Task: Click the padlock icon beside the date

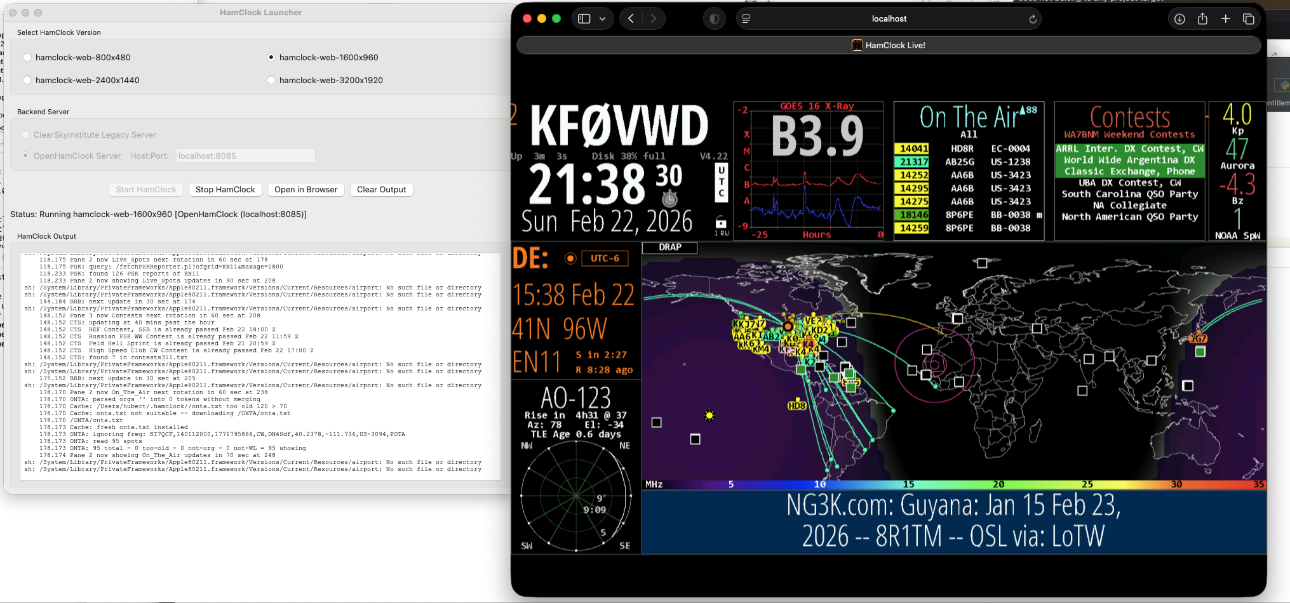Action: click(x=721, y=222)
